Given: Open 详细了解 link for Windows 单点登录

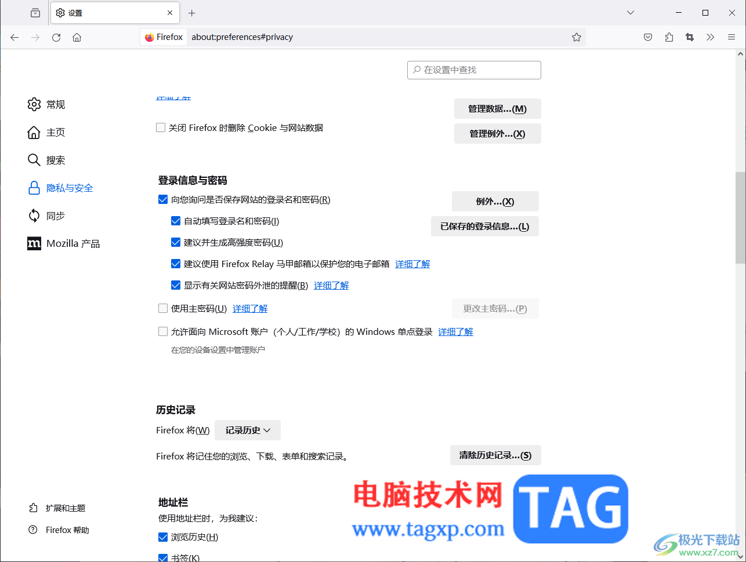Looking at the screenshot, I should (455, 332).
